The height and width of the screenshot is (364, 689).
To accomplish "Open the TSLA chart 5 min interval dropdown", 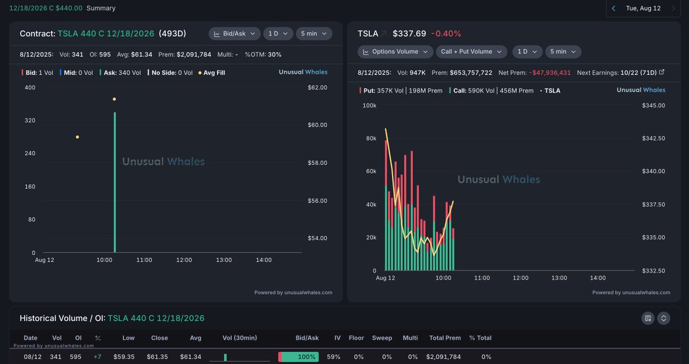I will 563,52.
